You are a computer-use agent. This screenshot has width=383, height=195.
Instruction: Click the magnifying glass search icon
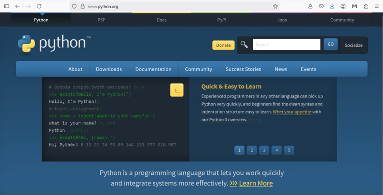pyautogui.click(x=244, y=44)
